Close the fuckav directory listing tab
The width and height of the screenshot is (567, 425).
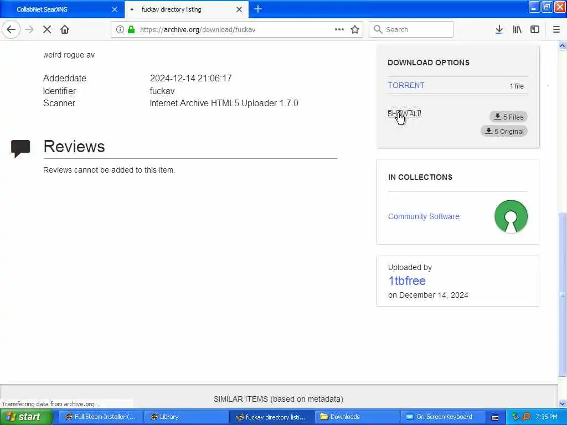239,9
